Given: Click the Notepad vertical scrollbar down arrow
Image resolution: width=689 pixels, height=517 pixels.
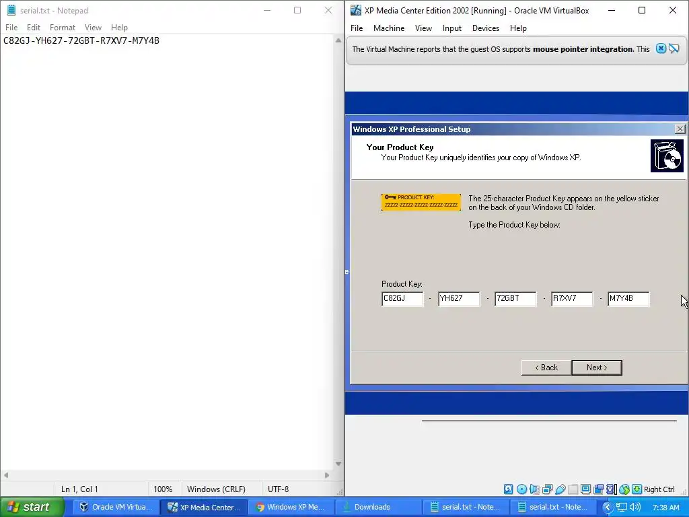Looking at the screenshot, I should click(338, 464).
